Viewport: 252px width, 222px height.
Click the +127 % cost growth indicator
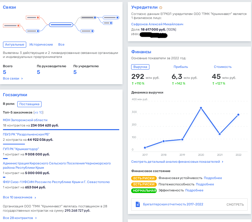218,84
